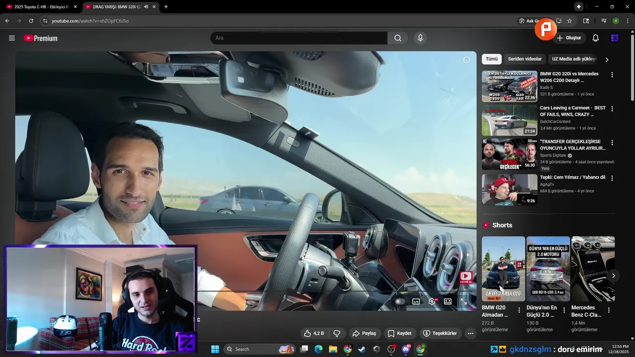
Task: Click the Oluştur create button
Action: (x=569, y=38)
